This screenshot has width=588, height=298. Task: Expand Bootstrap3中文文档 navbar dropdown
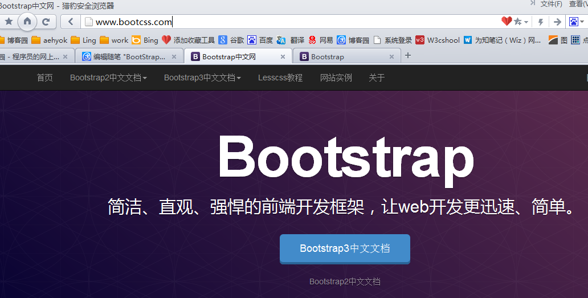[x=202, y=77]
